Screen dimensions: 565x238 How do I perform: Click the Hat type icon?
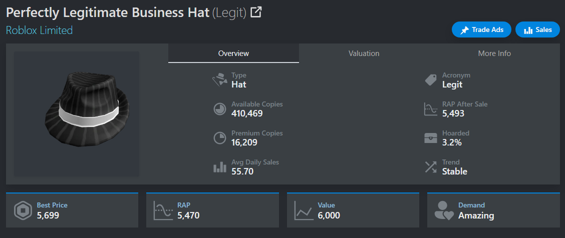point(220,80)
